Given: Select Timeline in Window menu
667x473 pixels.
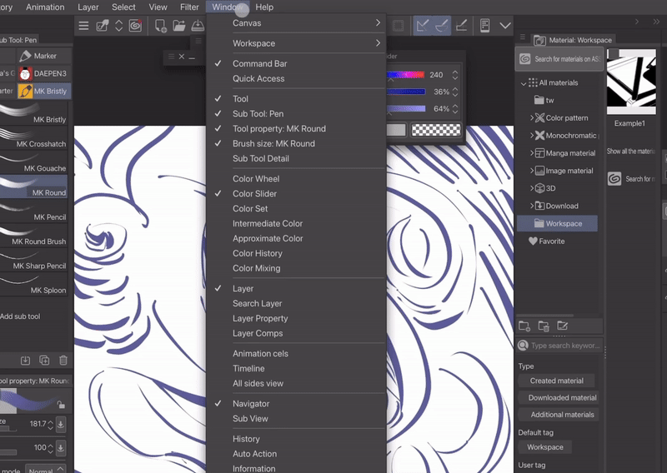Looking at the screenshot, I should [x=296, y=368].
